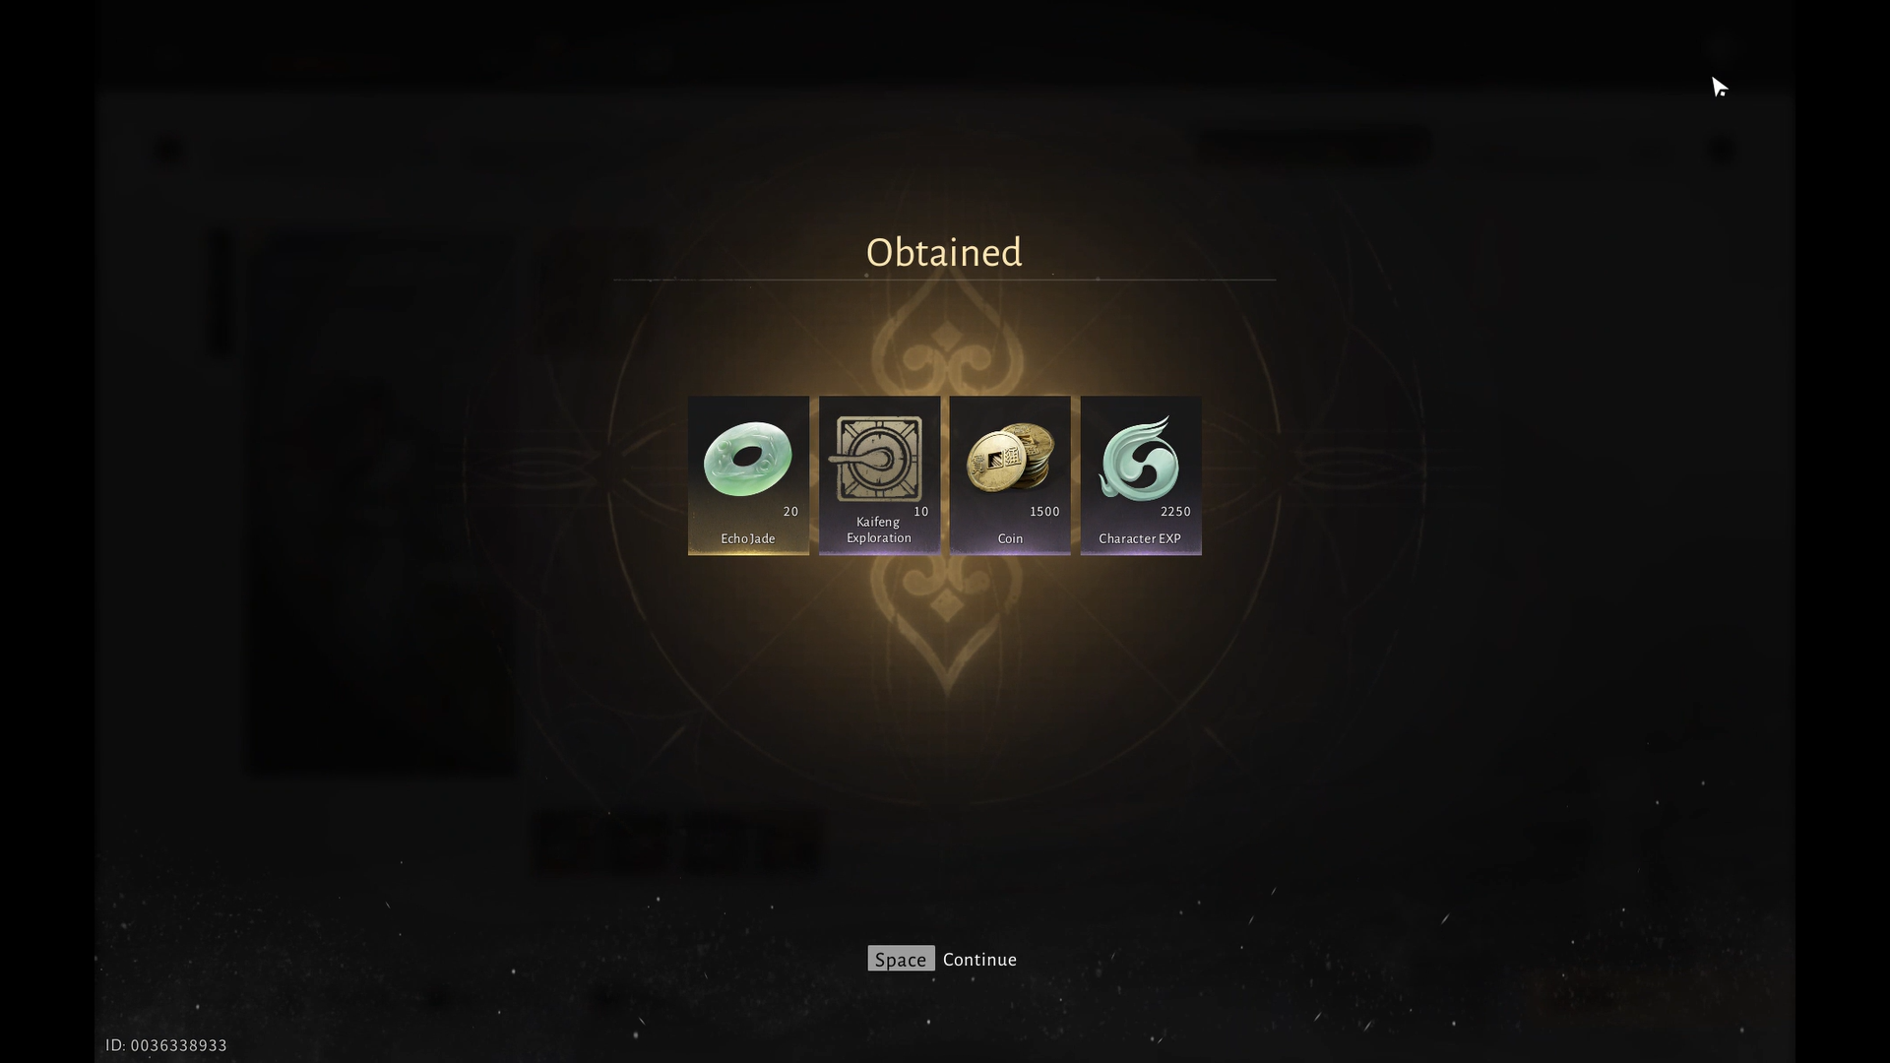Click the player ID 0036338933 text
1890x1063 pixels.
tap(166, 1045)
